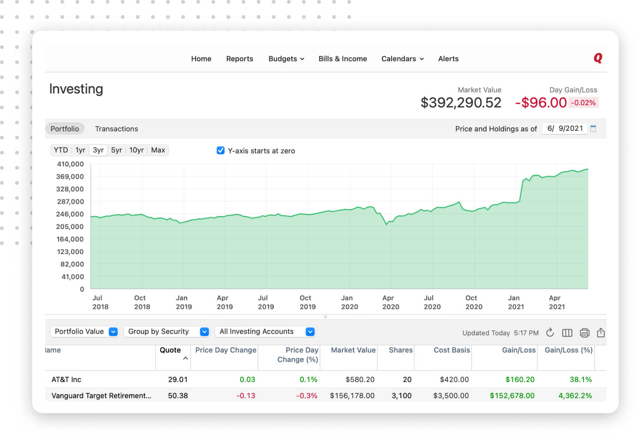The height and width of the screenshot is (435, 637).
Task: Select the AT&T Inc row
Action: [325, 379]
